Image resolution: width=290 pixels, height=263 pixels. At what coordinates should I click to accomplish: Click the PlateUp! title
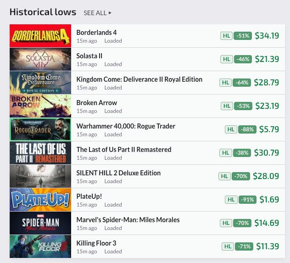pyautogui.click(x=89, y=196)
